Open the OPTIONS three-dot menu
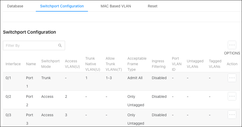Viewport: 242px width, 127px height. click(x=232, y=45)
